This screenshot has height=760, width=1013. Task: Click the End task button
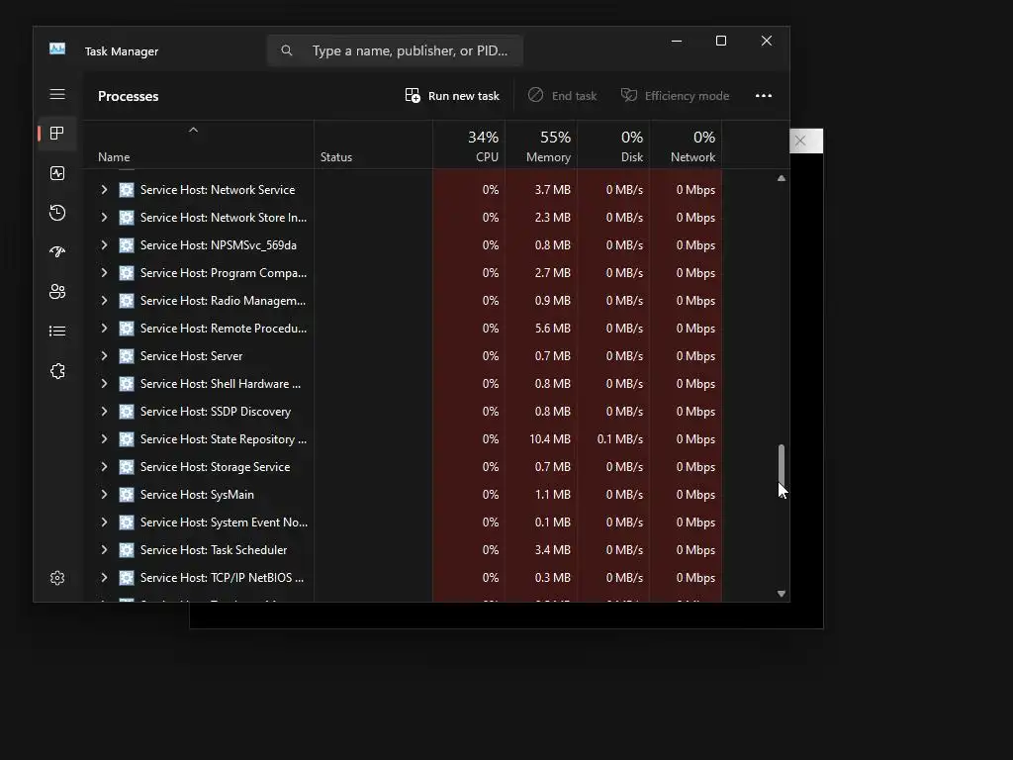pos(562,96)
